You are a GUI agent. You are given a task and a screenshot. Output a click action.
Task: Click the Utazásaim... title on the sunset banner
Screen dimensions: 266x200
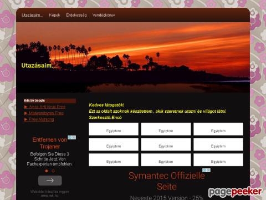click(x=39, y=66)
